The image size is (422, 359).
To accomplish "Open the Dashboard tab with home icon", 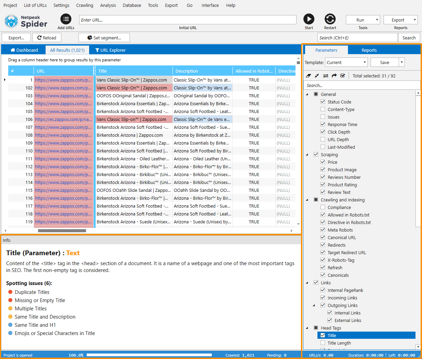I will [x=24, y=50].
